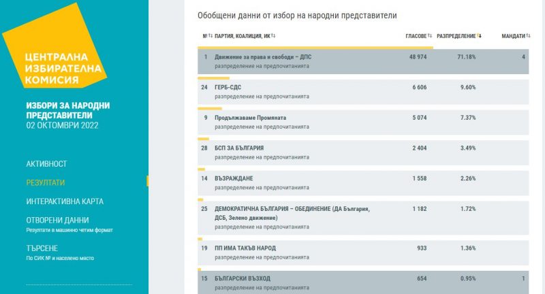Click БЪЛГАРСКИ ВЪЗХОД party name
Screen dimensions: 545x294
(243, 278)
